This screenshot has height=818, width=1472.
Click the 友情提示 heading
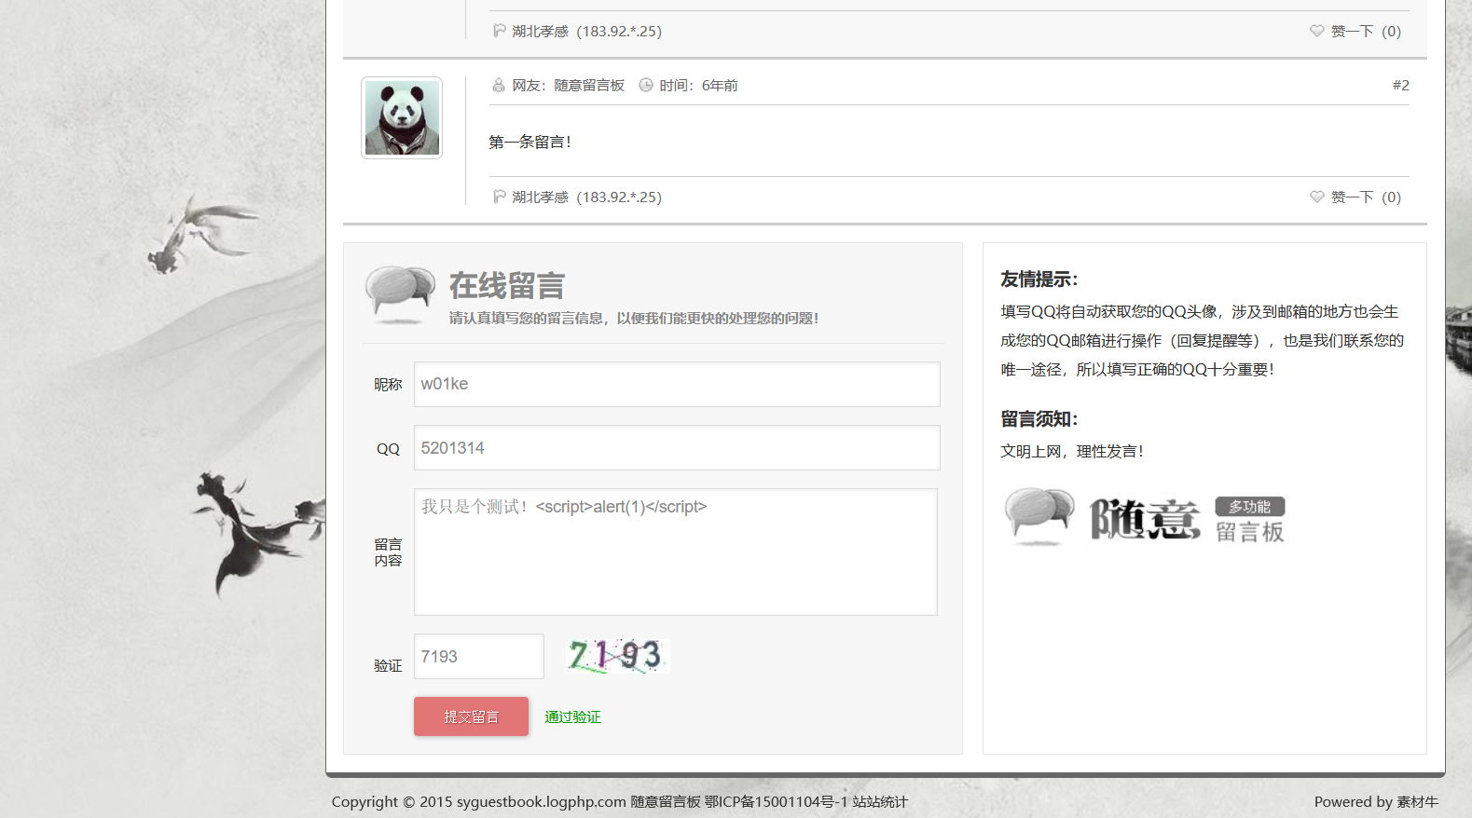coord(1039,279)
